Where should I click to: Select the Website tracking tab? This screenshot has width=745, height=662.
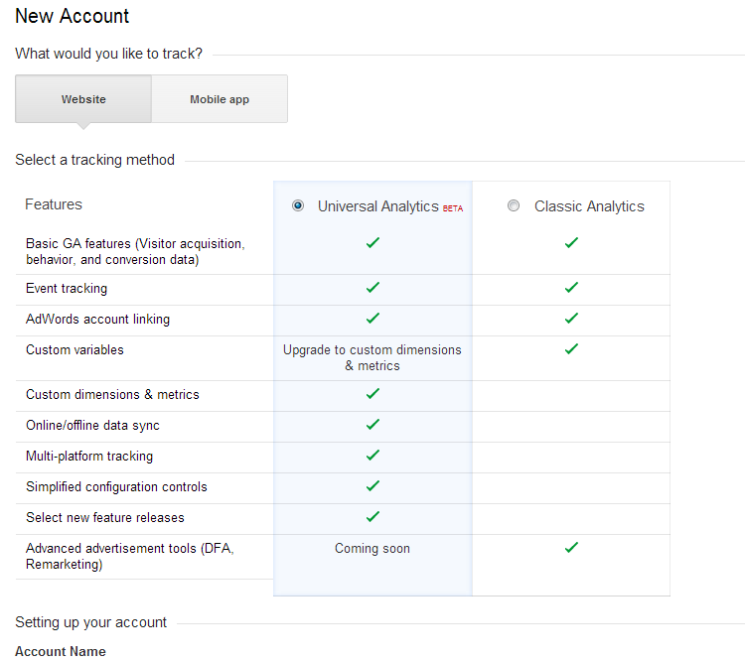(83, 99)
